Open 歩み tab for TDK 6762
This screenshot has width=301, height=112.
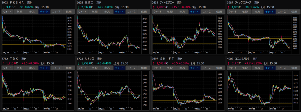tap(32, 68)
